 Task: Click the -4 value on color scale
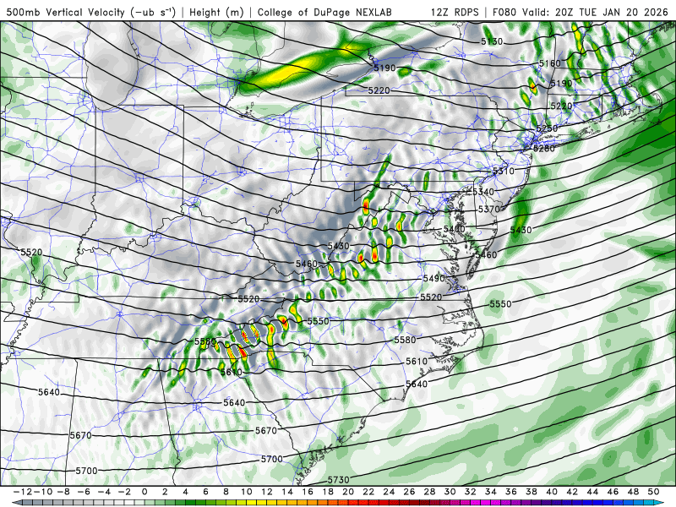click(x=104, y=492)
